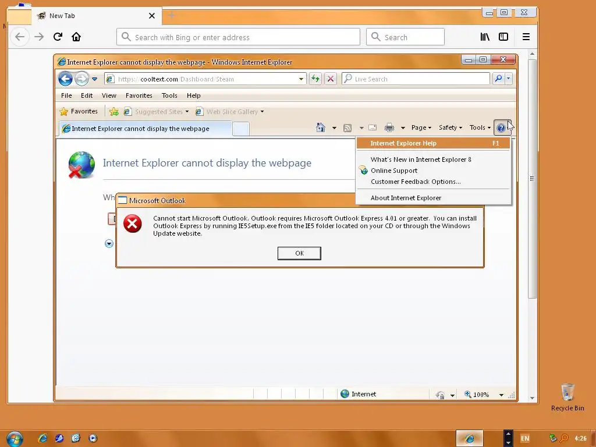
Task: Close the New Tab tab
Action: point(152,16)
